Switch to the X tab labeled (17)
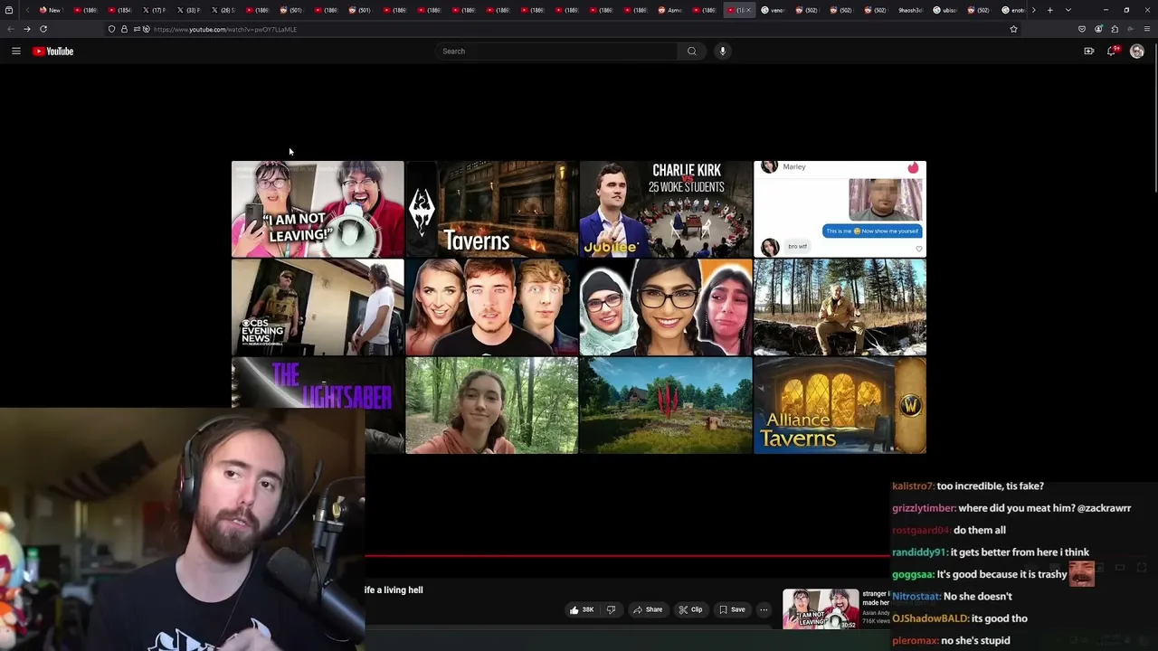The image size is (1158, 651). (154, 10)
